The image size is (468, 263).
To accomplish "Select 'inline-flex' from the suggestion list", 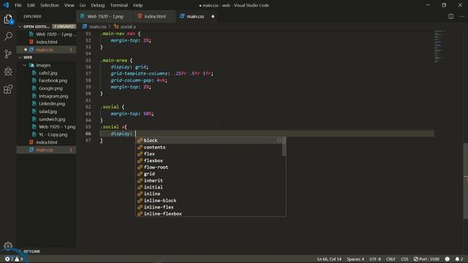I will click(x=209, y=207).
